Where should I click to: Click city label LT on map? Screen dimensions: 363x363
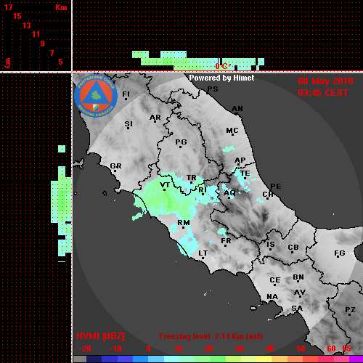203,253
